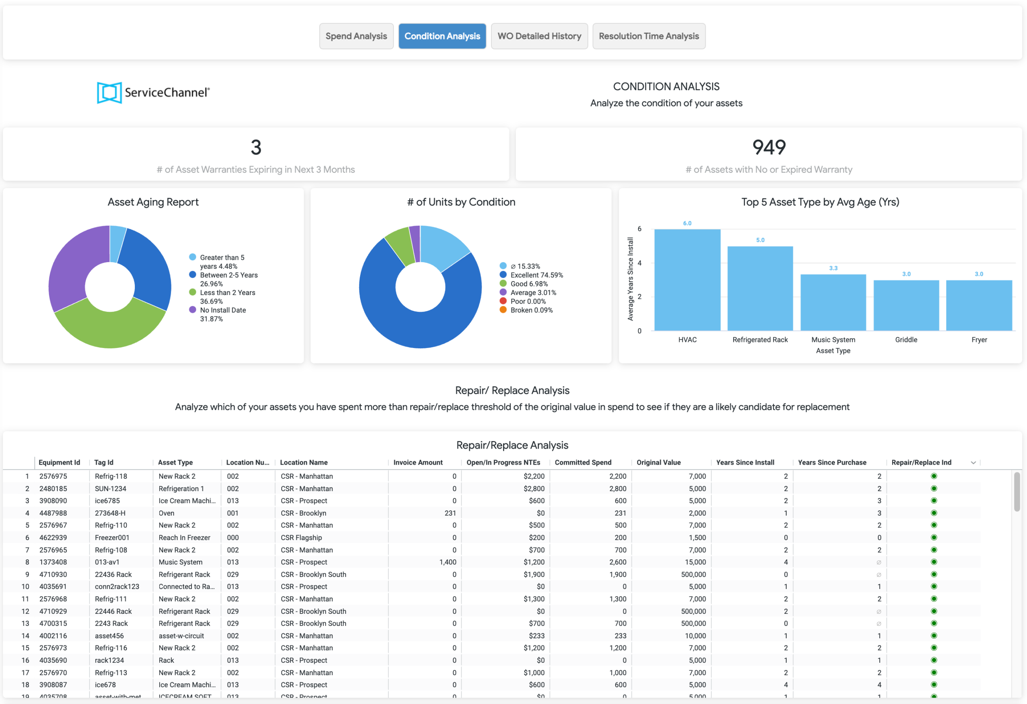Viewport: 1027px width, 704px height.
Task: Click the table's vertical scrollbar thumb
Action: [1017, 492]
